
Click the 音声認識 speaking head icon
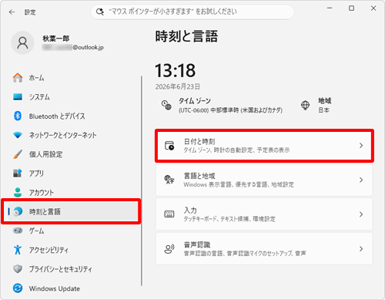point(169,249)
